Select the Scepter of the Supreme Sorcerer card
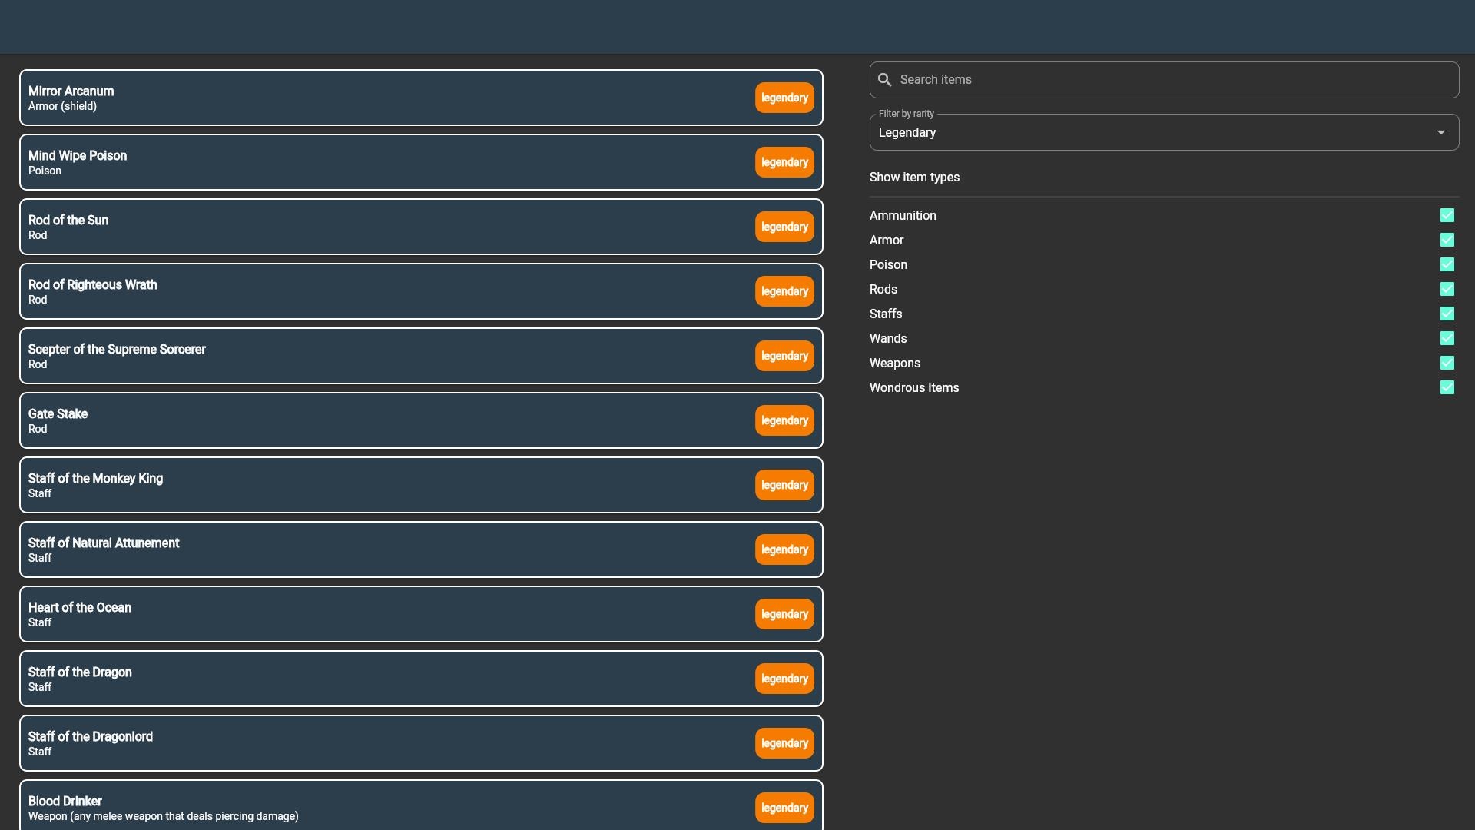The height and width of the screenshot is (830, 1475). pyautogui.click(x=384, y=356)
